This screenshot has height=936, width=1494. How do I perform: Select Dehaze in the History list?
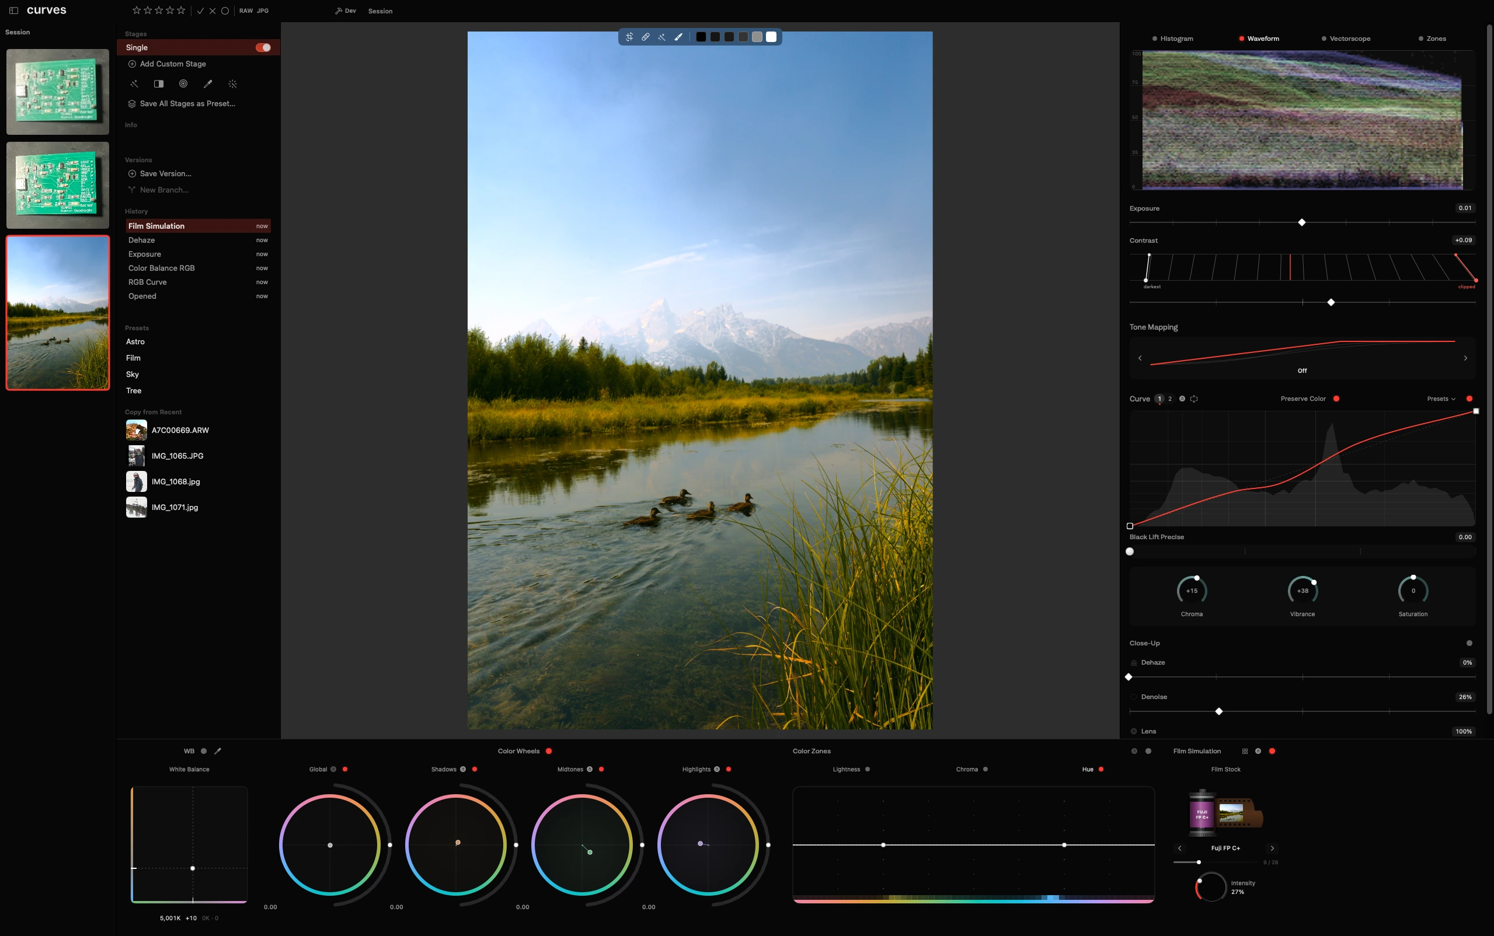click(x=198, y=240)
